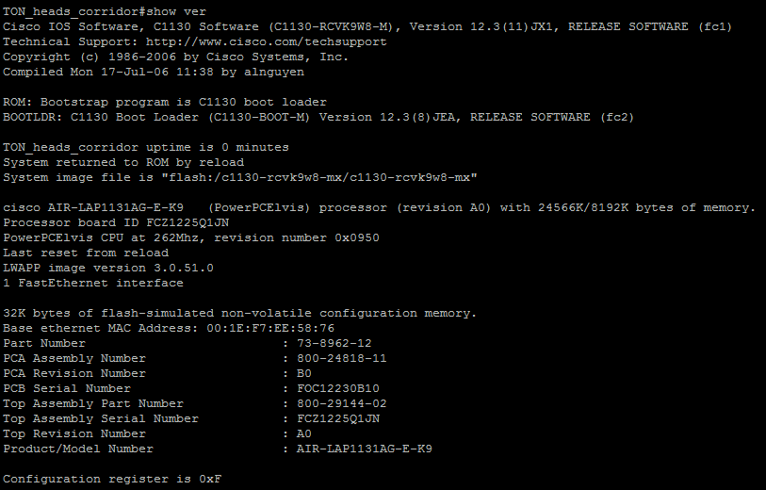The height and width of the screenshot is (490, 766).
Task: Click the 'Compiled Mon 17-Jul-06' line
Action: (154, 72)
